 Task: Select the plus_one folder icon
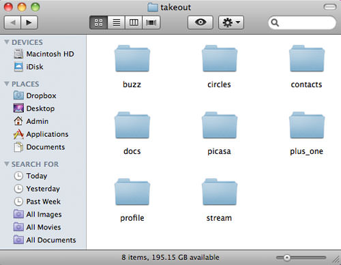coord(307,125)
